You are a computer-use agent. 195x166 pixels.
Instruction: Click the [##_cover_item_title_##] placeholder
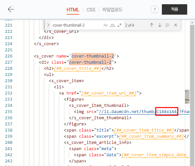coord(144,130)
